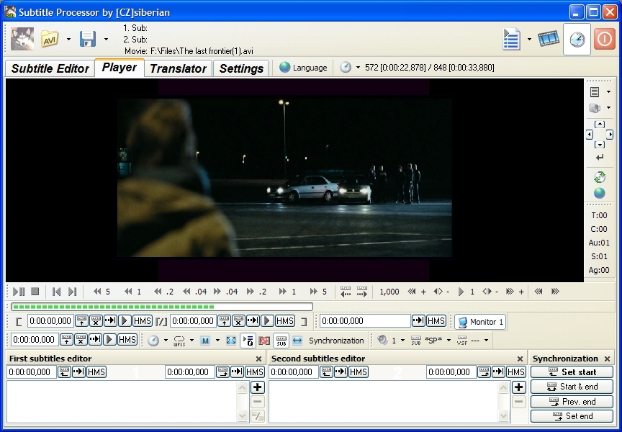Rewind movie by .04 seconds

coord(195,292)
